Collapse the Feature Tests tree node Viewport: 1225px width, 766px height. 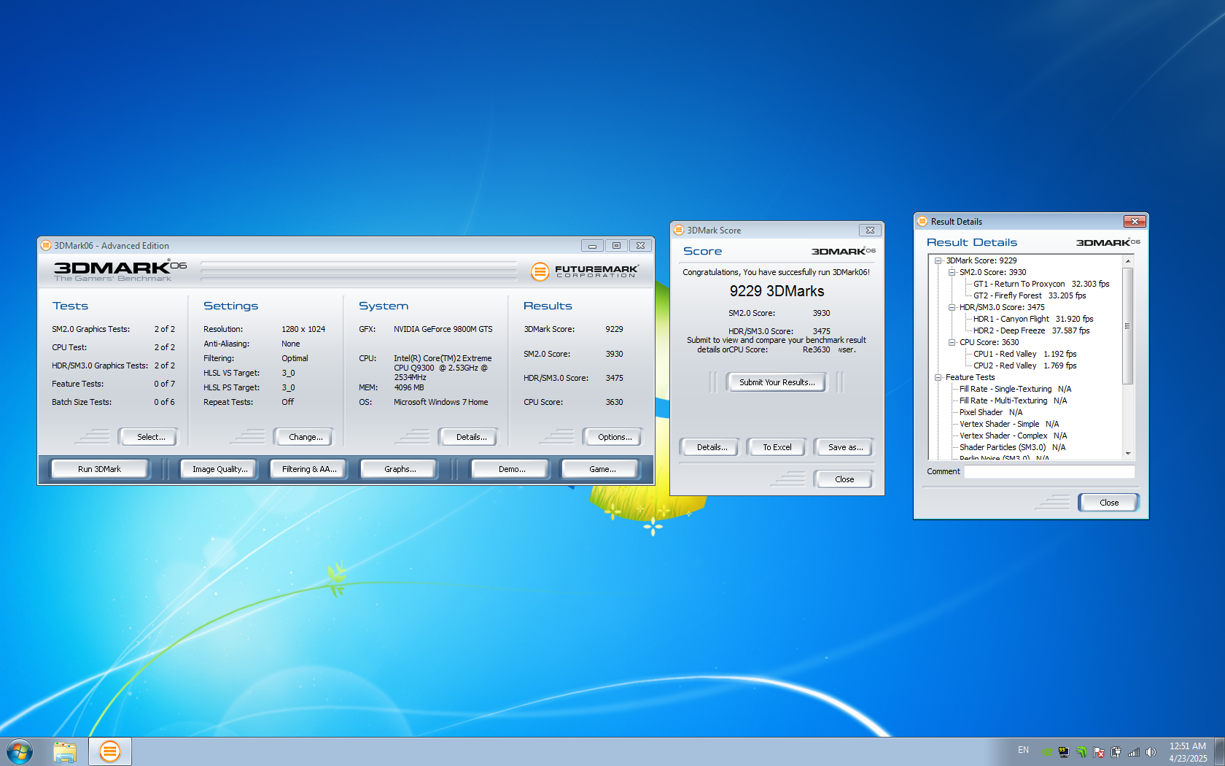[938, 377]
